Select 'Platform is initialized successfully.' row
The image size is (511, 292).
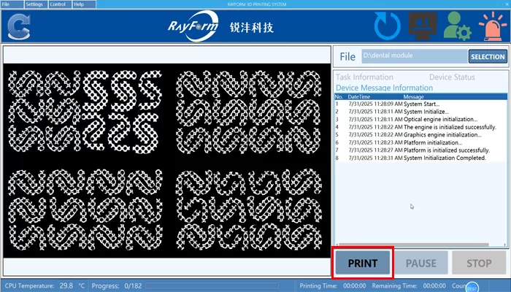[420, 150]
